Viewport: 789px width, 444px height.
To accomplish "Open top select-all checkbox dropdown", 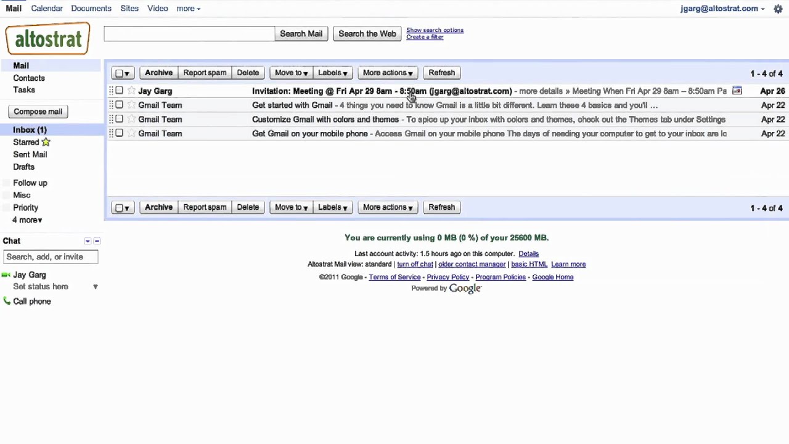I will 123,73.
